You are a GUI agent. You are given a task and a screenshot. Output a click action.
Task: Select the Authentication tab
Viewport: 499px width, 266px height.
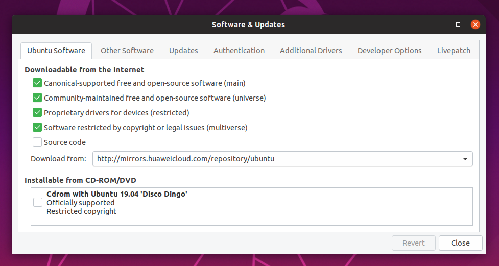coord(239,51)
